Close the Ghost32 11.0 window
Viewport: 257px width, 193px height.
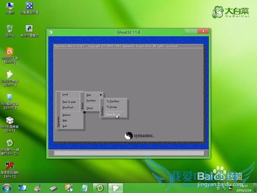click(204, 31)
